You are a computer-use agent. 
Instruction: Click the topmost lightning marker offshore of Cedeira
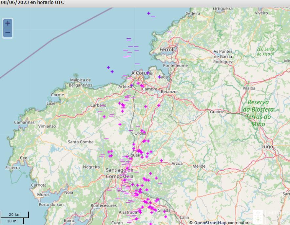148,13
